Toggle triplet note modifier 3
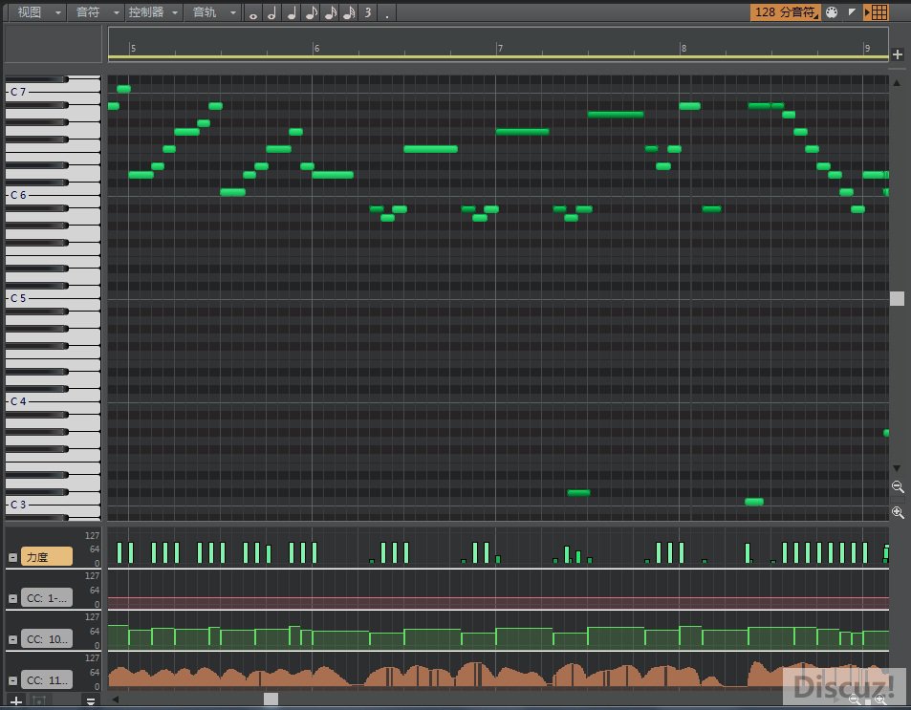The height and width of the screenshot is (710, 911). tap(368, 12)
